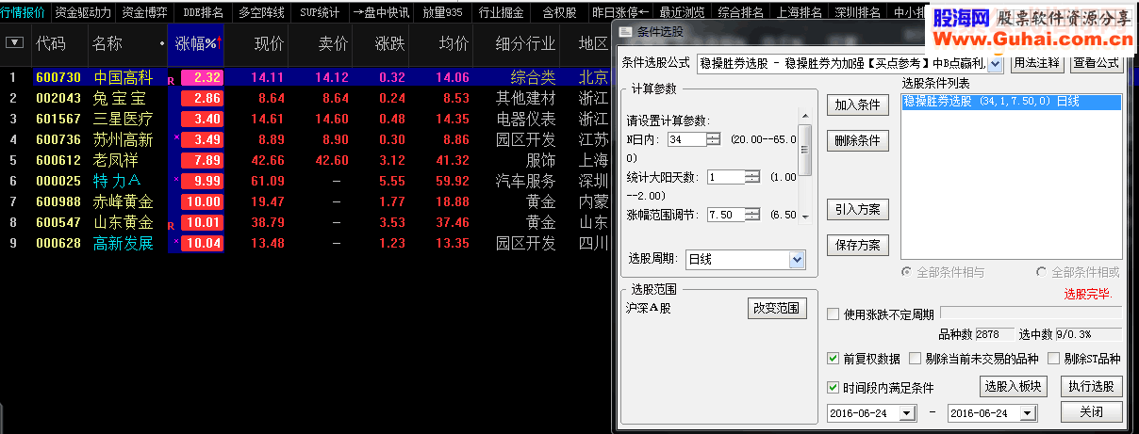This screenshot has height=434, width=1139.
Task: Select the 特力A stock row
Action: (x=305, y=181)
